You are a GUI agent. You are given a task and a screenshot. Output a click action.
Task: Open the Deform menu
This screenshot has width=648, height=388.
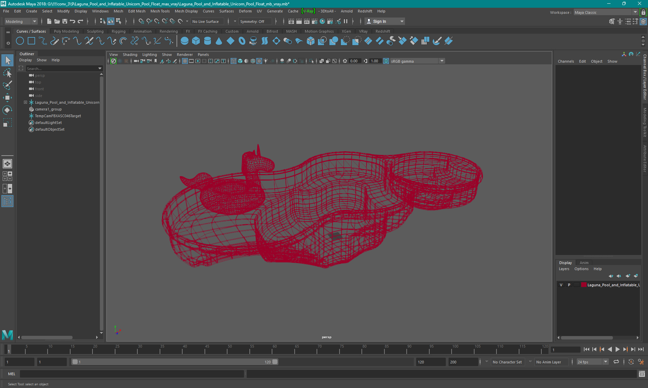tap(245, 11)
